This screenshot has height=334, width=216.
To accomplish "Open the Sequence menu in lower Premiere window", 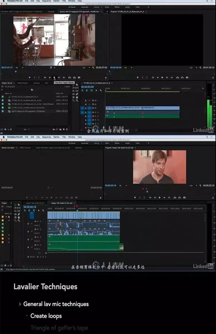I will click(x=46, y=137).
